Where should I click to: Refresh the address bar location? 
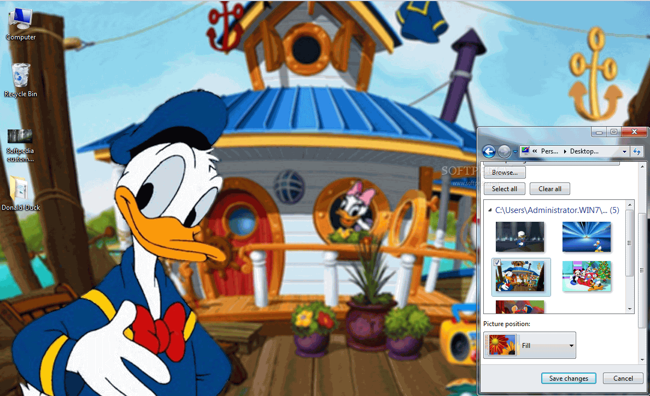pyautogui.click(x=637, y=152)
